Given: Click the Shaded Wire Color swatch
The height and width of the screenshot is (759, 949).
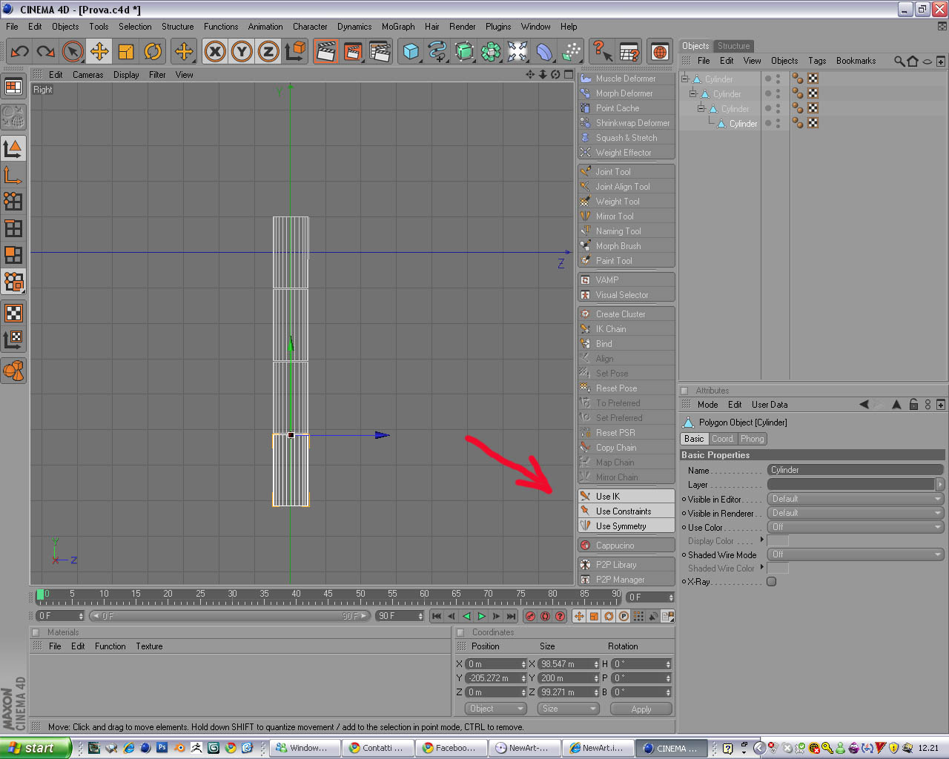Looking at the screenshot, I should (778, 569).
